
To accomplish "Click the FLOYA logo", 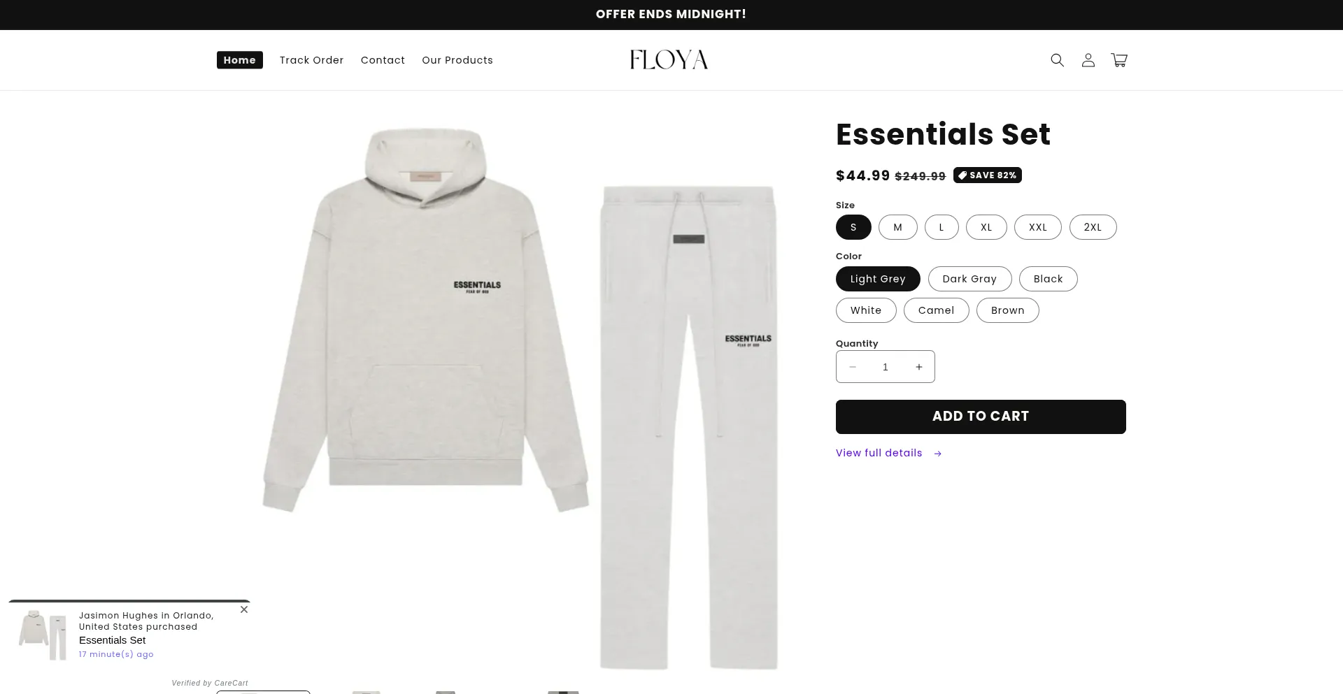I will (669, 60).
